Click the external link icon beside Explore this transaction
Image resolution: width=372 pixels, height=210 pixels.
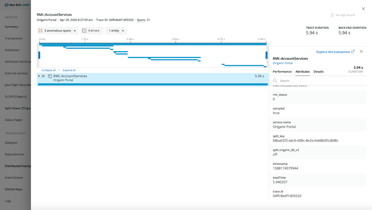coord(353,52)
